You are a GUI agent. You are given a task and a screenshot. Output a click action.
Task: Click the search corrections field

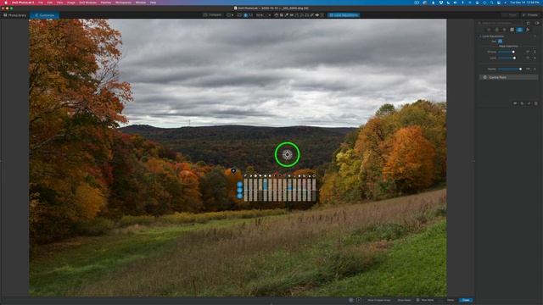pos(501,23)
